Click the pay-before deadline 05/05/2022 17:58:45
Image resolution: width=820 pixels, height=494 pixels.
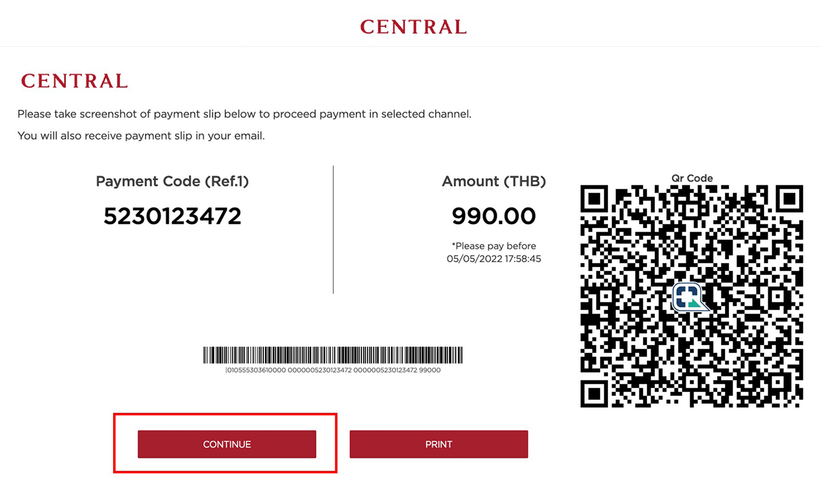click(494, 259)
